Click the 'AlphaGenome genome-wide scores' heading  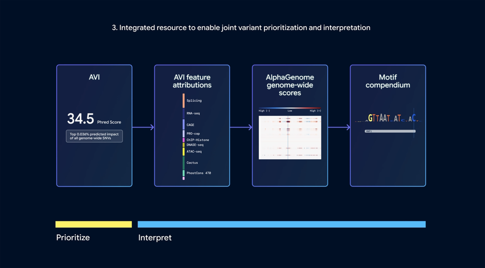click(290, 85)
